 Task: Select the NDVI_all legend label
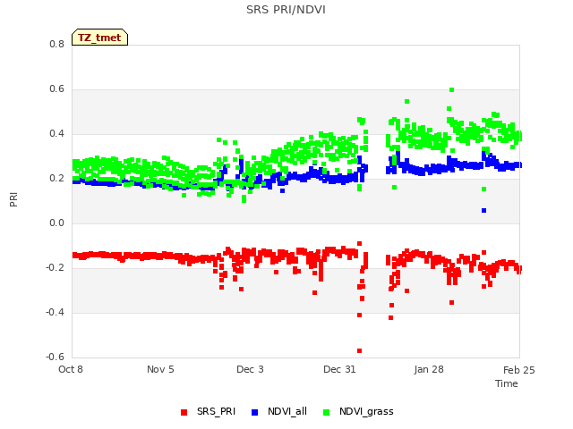point(287,411)
